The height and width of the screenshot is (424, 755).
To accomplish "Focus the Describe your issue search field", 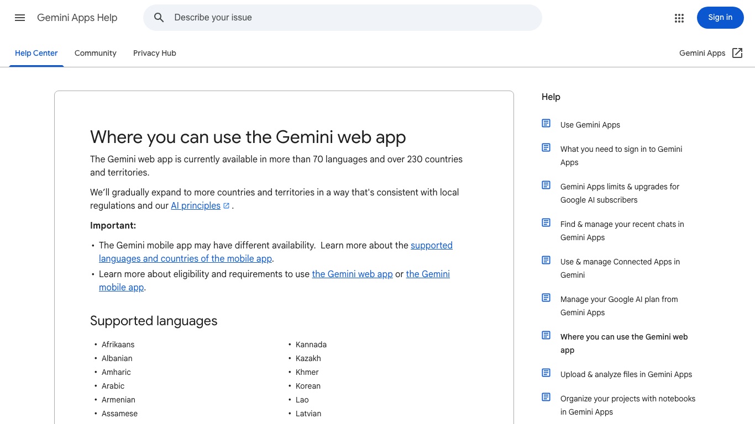I will [343, 18].
